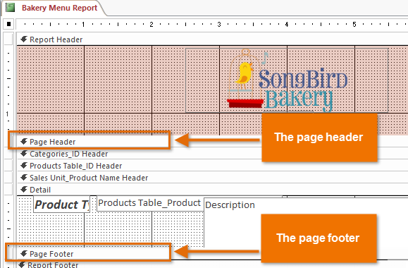Select the Description text box
This screenshot has height=268, width=408.
click(306, 222)
